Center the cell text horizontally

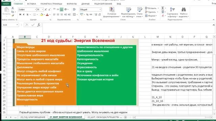coord(58,14)
